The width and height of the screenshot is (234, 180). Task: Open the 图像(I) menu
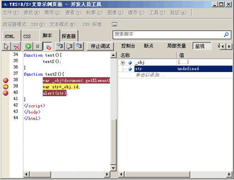116,13
